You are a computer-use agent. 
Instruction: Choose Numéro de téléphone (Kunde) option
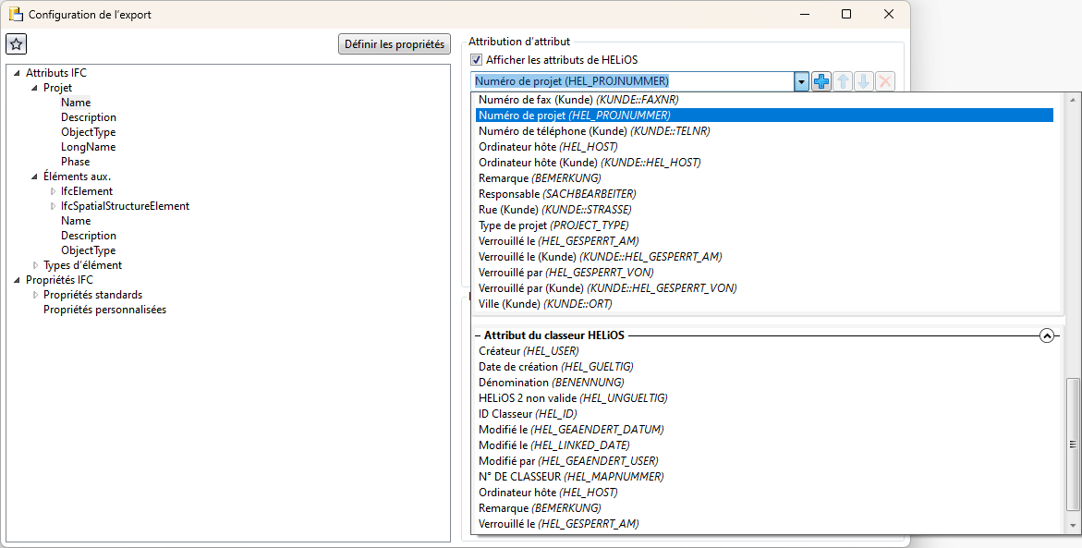(x=764, y=131)
